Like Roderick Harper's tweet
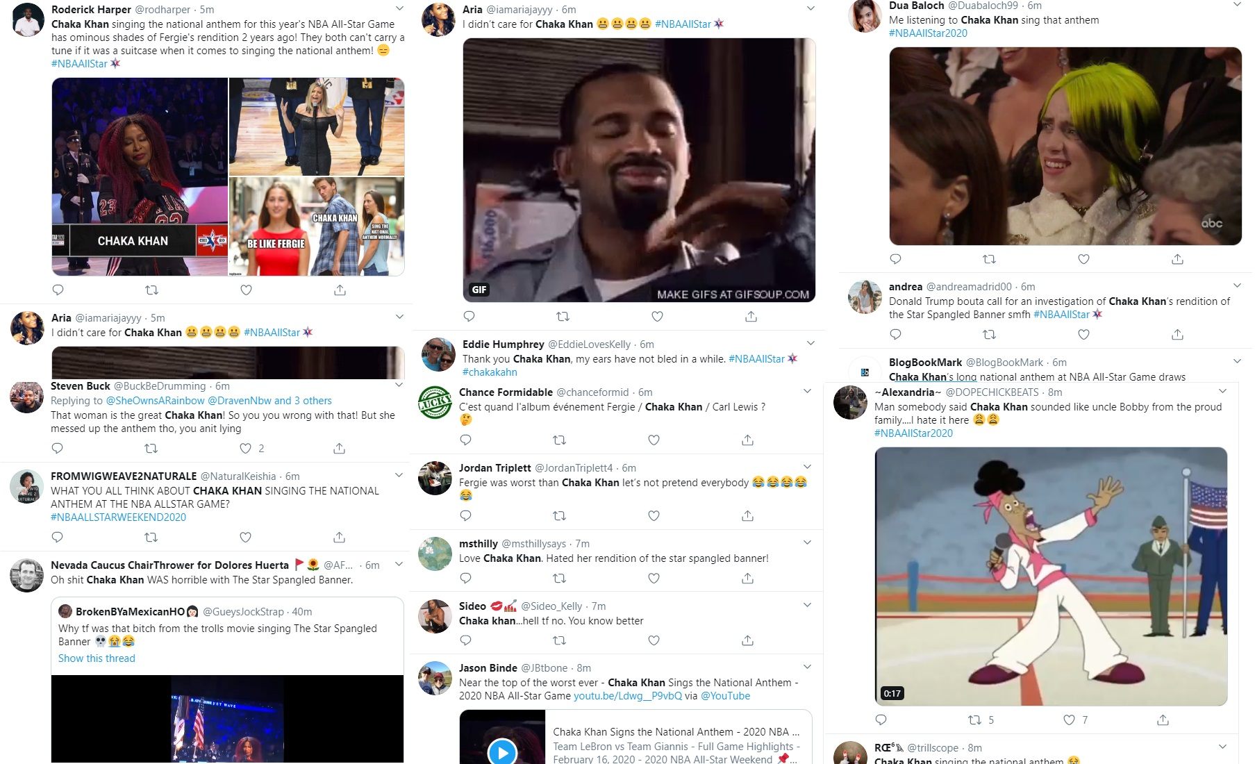This screenshot has width=1255, height=764. 246,290
